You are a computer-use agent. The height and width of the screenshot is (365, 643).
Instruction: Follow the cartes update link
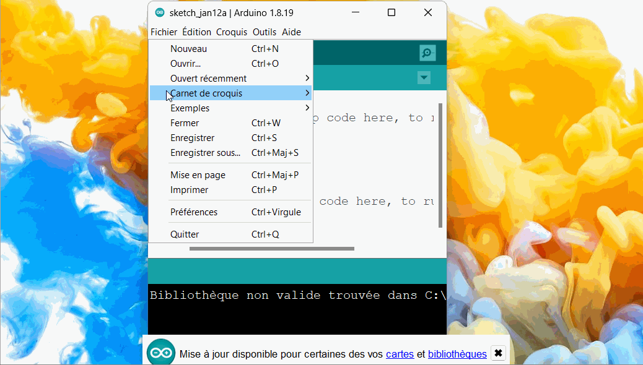tap(400, 354)
